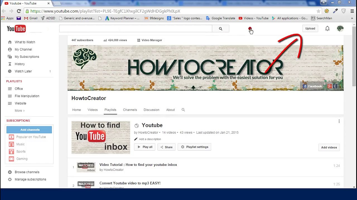Image resolution: width=357 pixels, height=200 pixels.
Task: Open the 424,088 views analytics
Action: point(115,40)
